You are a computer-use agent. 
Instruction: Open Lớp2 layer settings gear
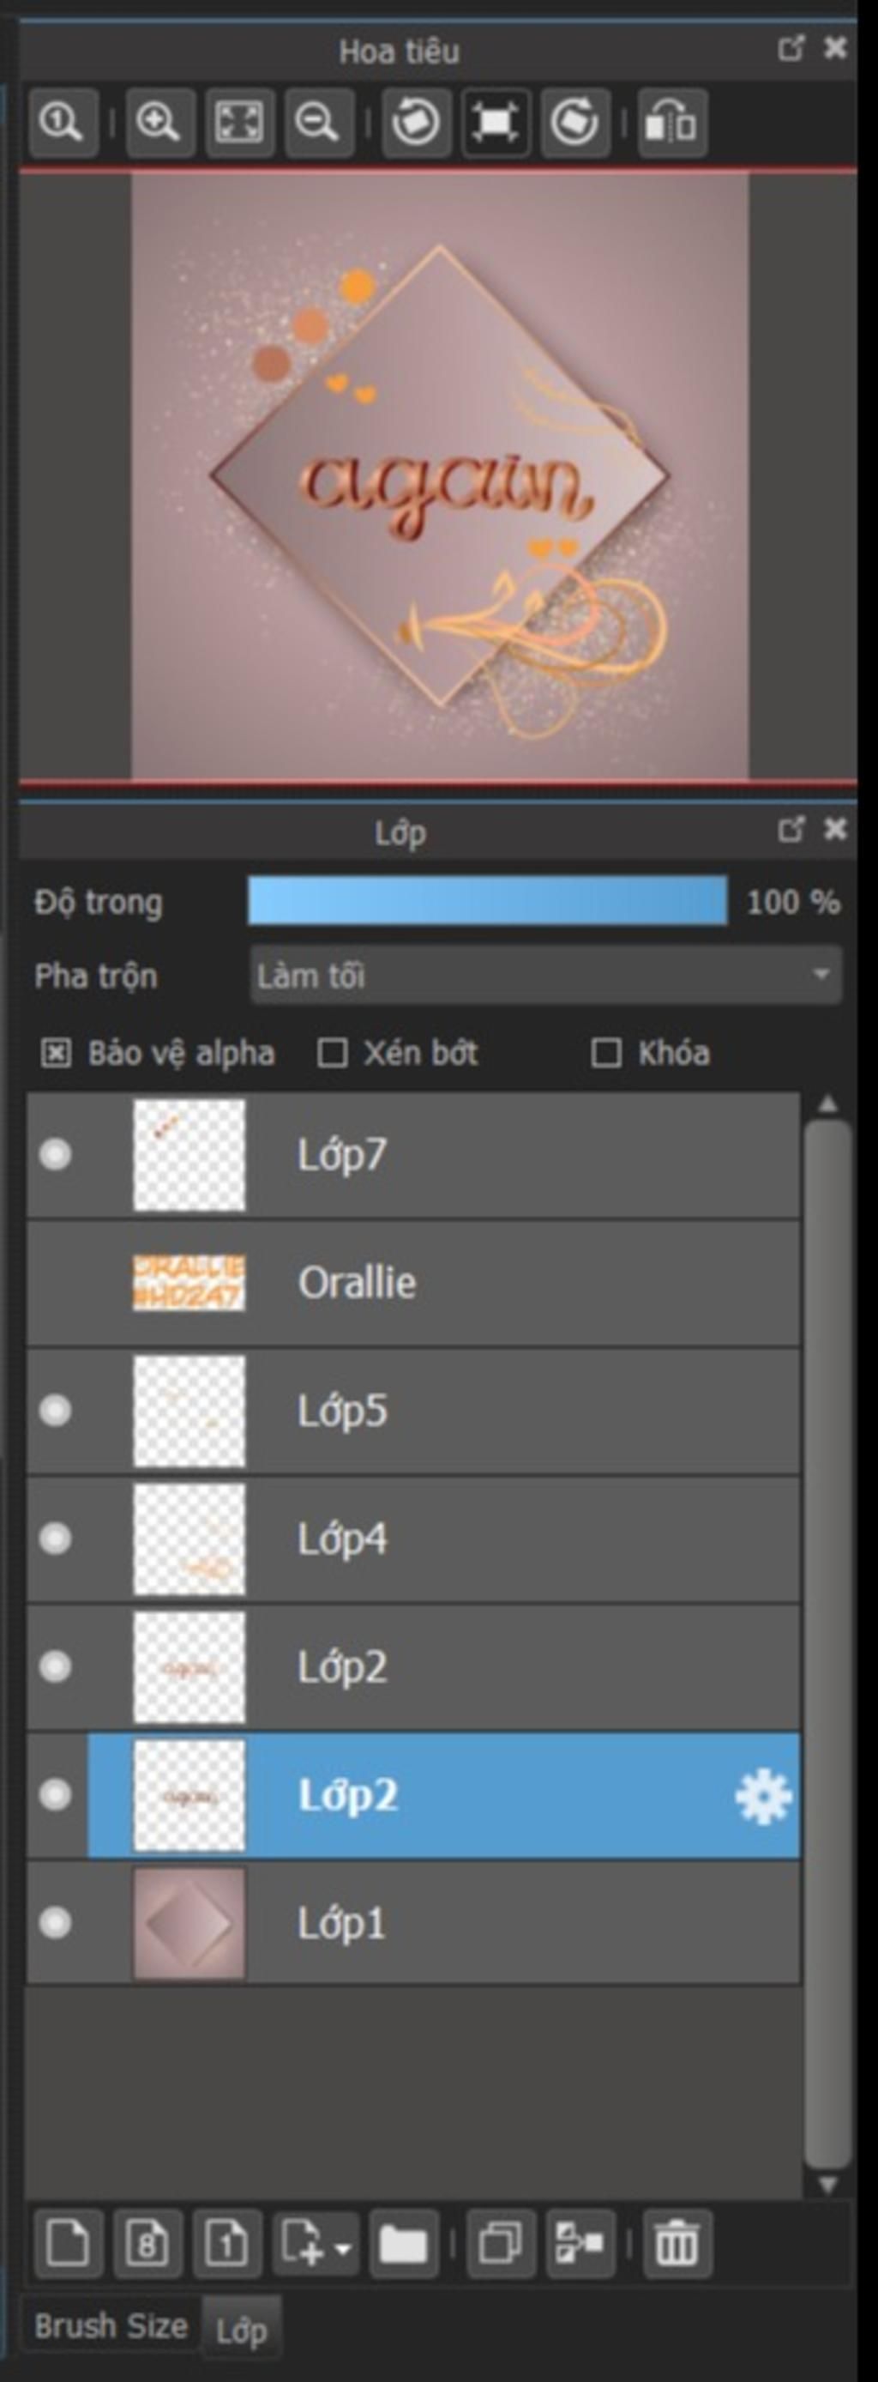click(762, 1796)
